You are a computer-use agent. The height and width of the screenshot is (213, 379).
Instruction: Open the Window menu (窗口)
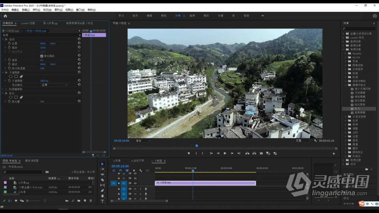pyautogui.click(x=80, y=10)
